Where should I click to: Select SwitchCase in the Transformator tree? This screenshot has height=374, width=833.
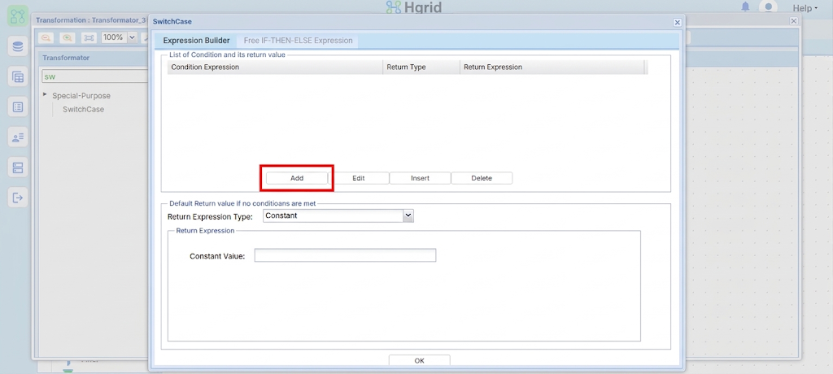[84, 110]
